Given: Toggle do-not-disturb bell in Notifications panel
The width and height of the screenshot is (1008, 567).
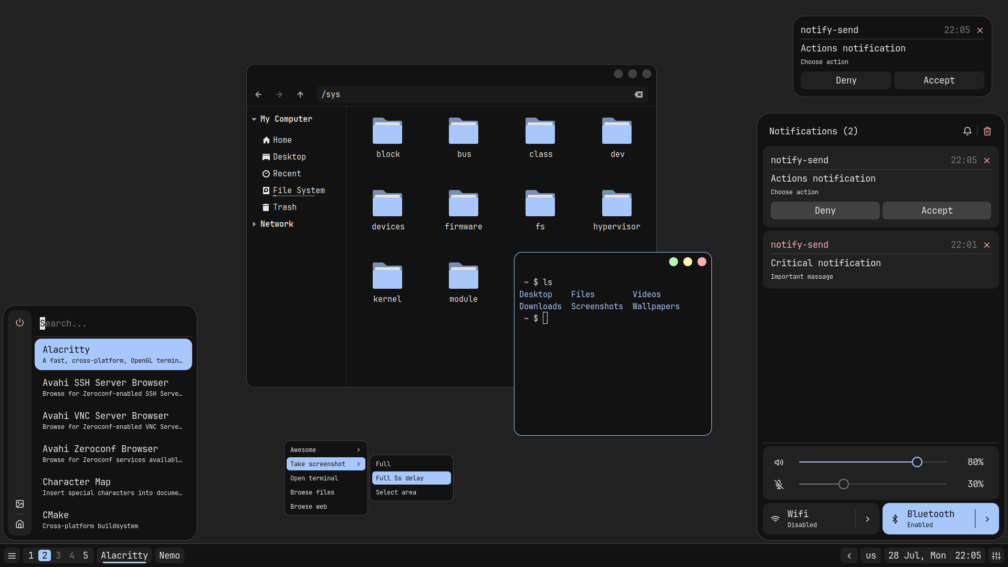Looking at the screenshot, I should point(967,131).
